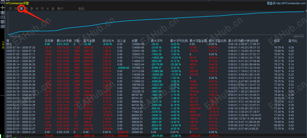
Task: Select row 2026.06.21 ~ 2026.06.27
Action: point(21,61)
